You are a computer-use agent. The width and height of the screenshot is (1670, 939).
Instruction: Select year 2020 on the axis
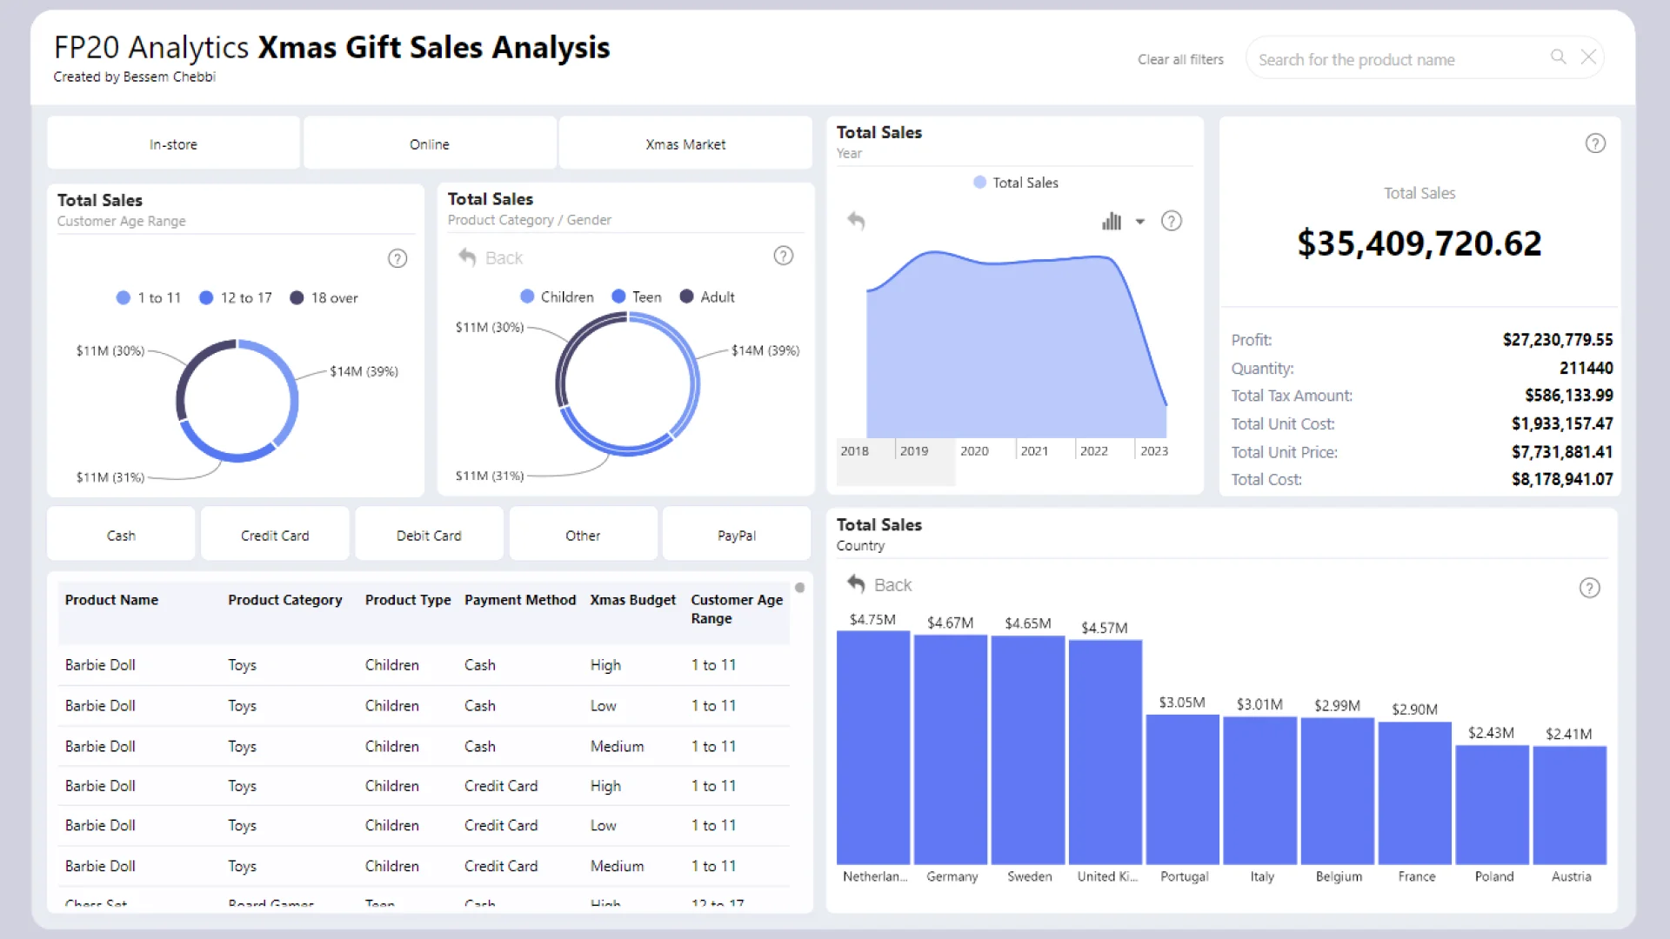pos(974,450)
